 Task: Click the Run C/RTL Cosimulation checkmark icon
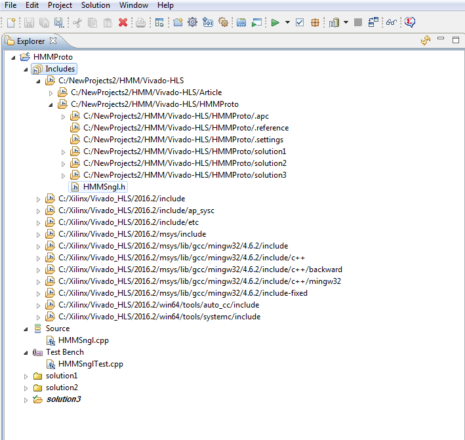300,22
